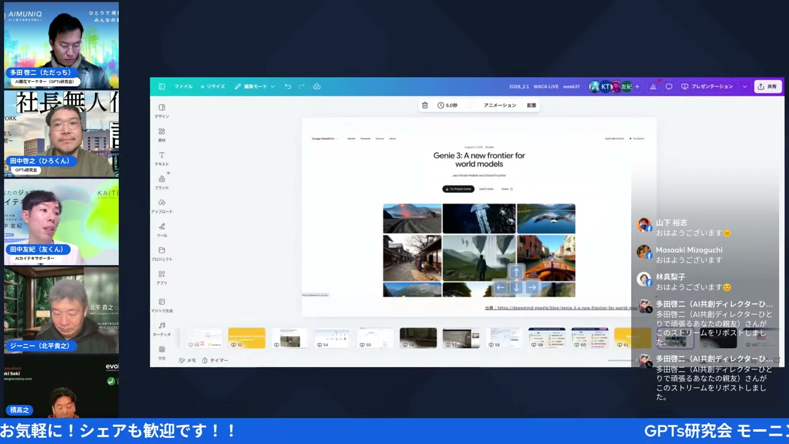Open the File (ファイル) menu

coord(183,87)
